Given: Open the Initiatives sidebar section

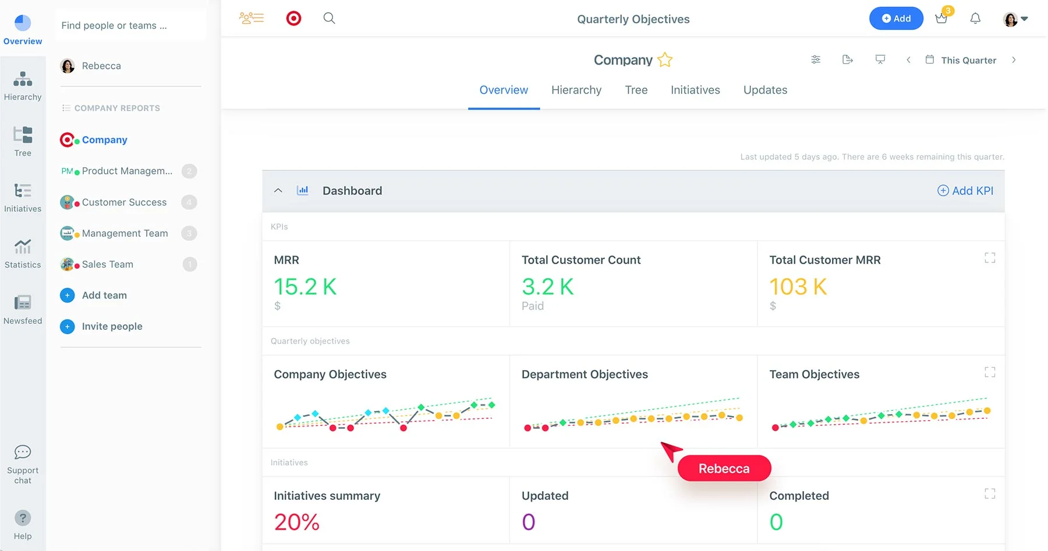Looking at the screenshot, I should 23,198.
